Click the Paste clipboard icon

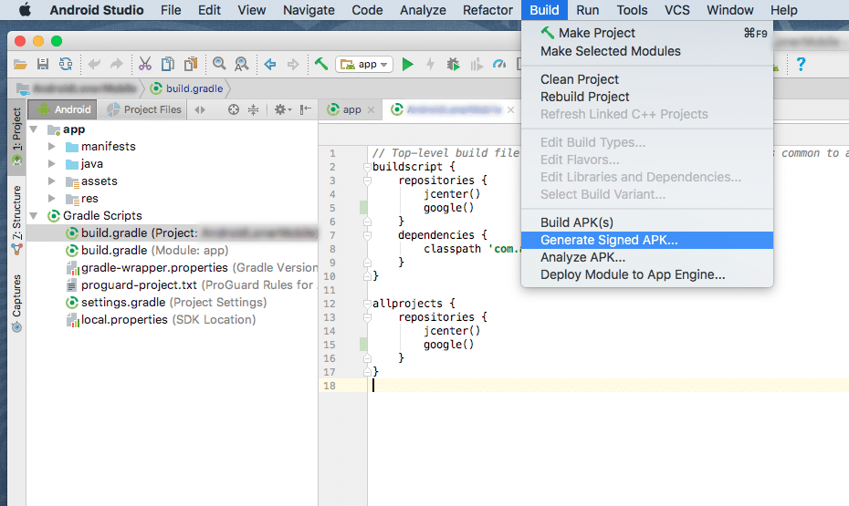(191, 65)
